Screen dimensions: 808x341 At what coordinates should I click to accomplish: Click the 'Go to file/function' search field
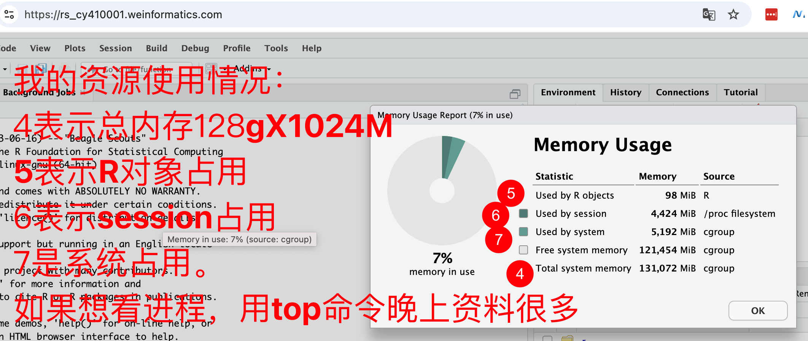click(x=137, y=69)
